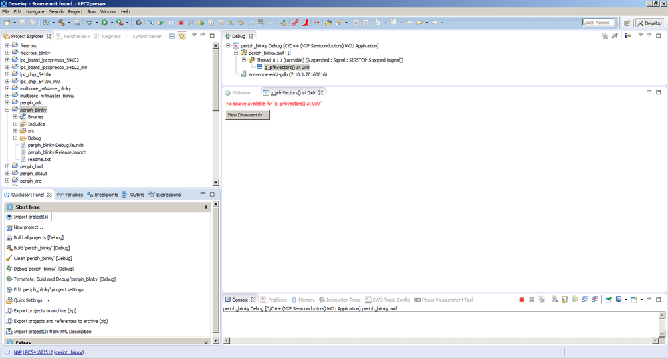Toggle Scroll Lock in the Console toolbar
The image size is (668, 359).
(x=565, y=300)
